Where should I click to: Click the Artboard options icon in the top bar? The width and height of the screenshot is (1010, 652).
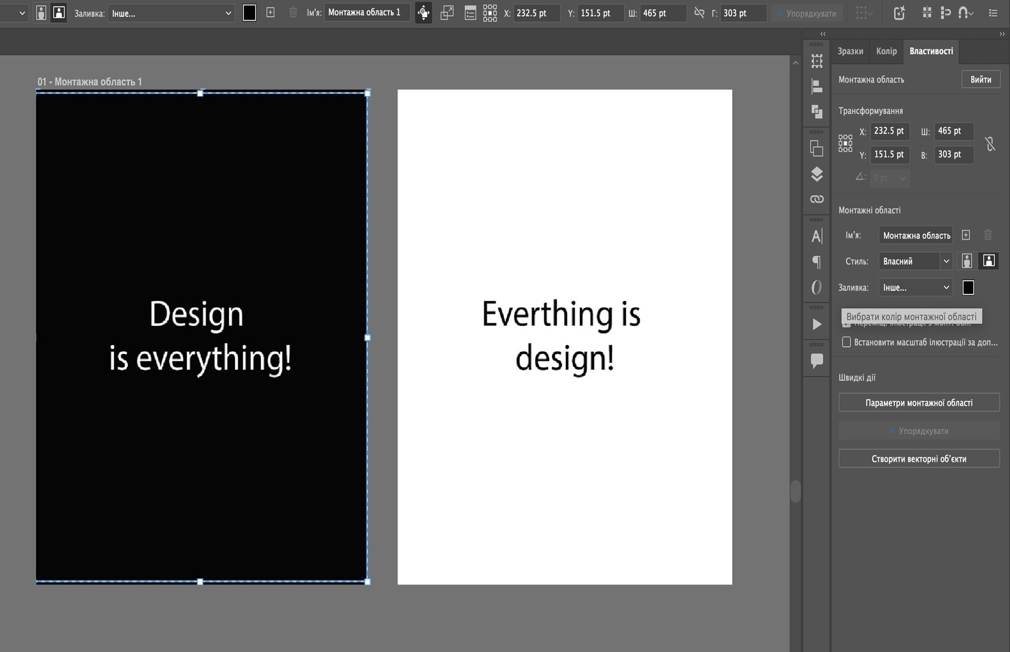470,13
